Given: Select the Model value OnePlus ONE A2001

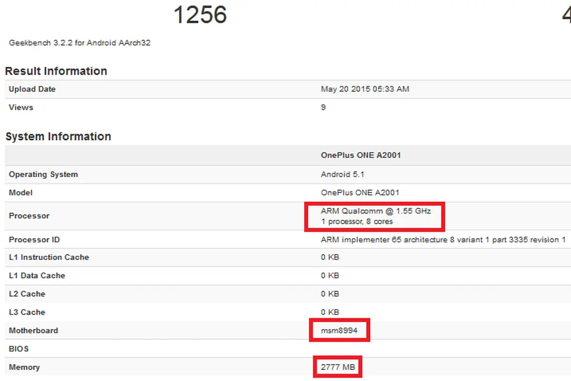Looking at the screenshot, I should tap(360, 192).
